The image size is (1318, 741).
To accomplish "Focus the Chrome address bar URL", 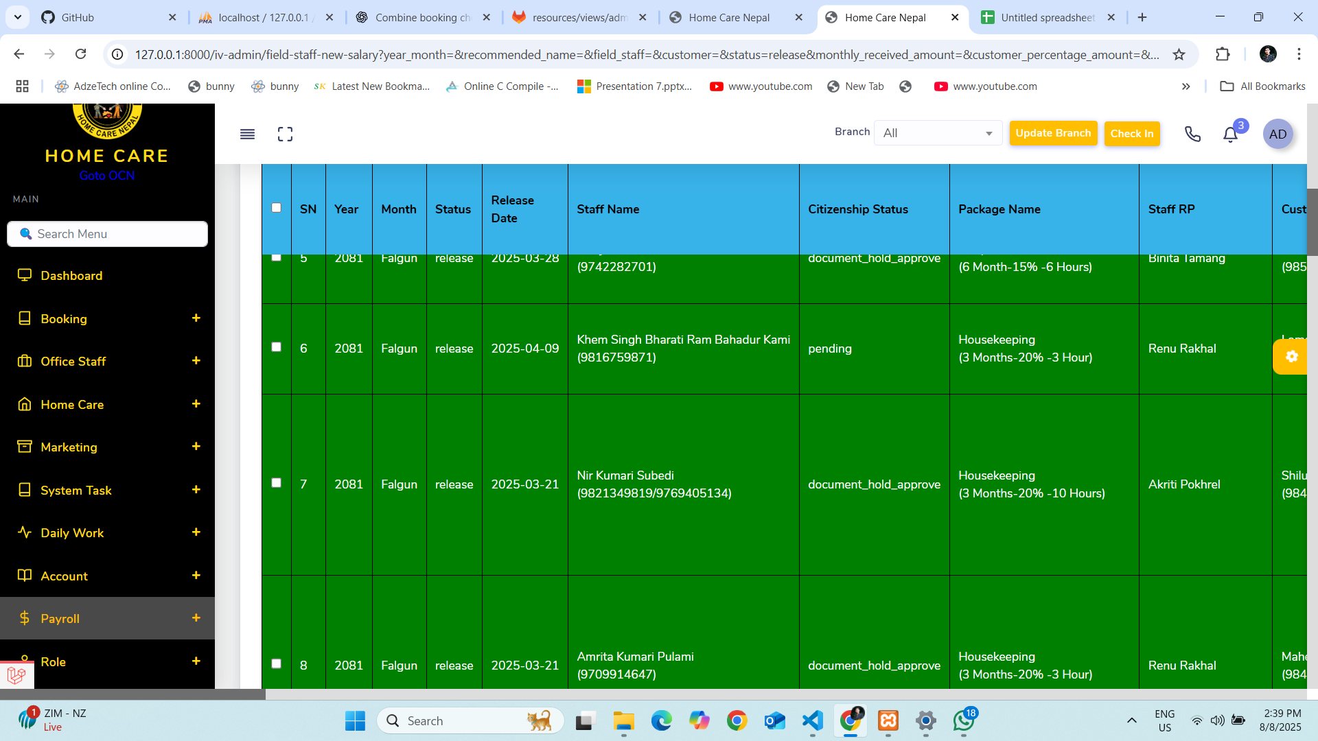I will coord(647,54).
